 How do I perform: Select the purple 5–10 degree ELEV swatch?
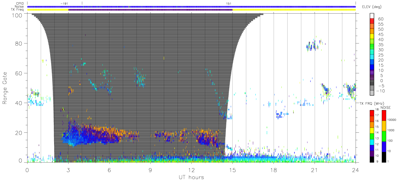coord(372,73)
